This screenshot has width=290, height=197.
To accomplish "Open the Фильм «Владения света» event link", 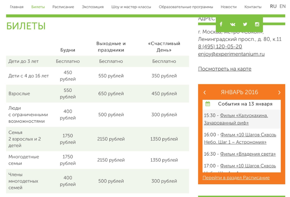I will point(248,154).
